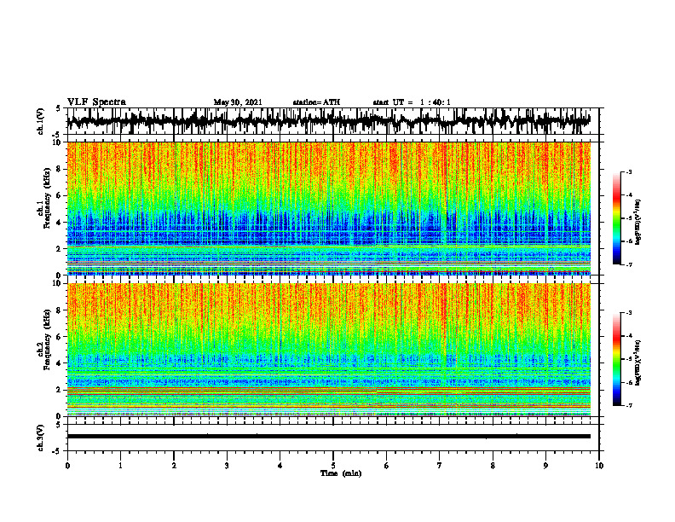Click the '-7' tick on the ch.2 colorbar

point(628,405)
